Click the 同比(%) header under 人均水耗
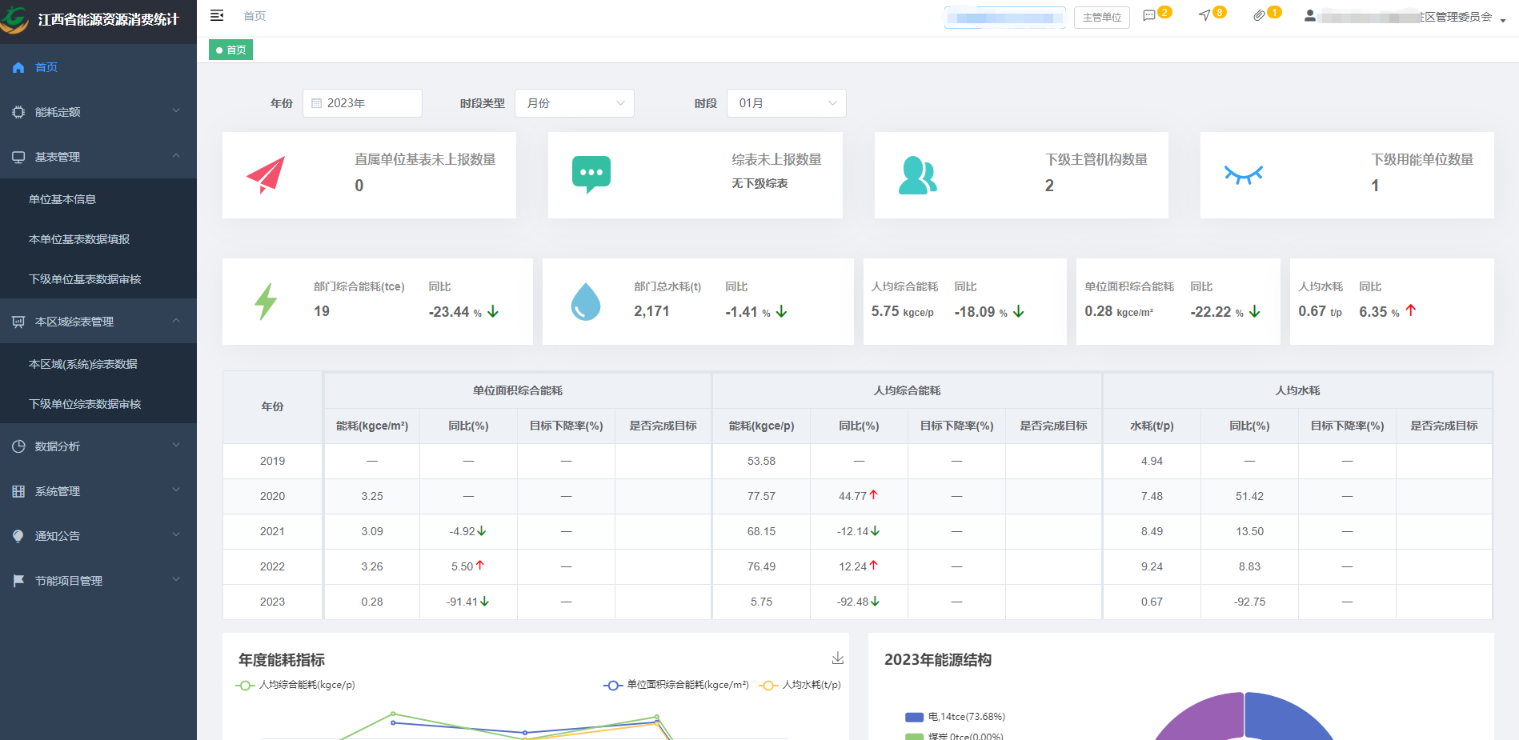Viewport: 1519px width, 740px height. 1249,426
